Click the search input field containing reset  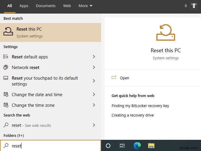coord(51,146)
